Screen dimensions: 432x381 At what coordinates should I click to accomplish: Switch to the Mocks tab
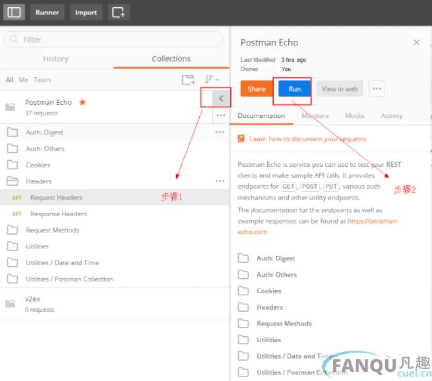point(355,115)
